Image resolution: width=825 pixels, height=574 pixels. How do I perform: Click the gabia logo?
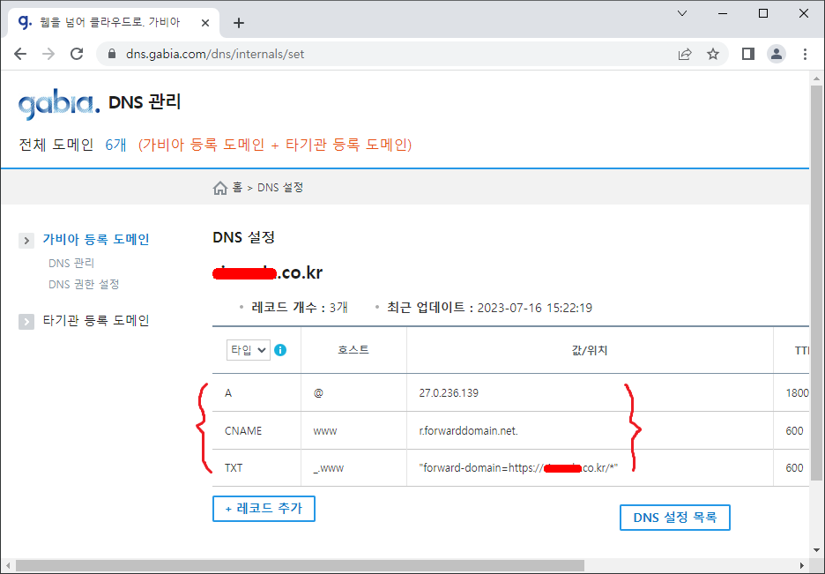(58, 104)
